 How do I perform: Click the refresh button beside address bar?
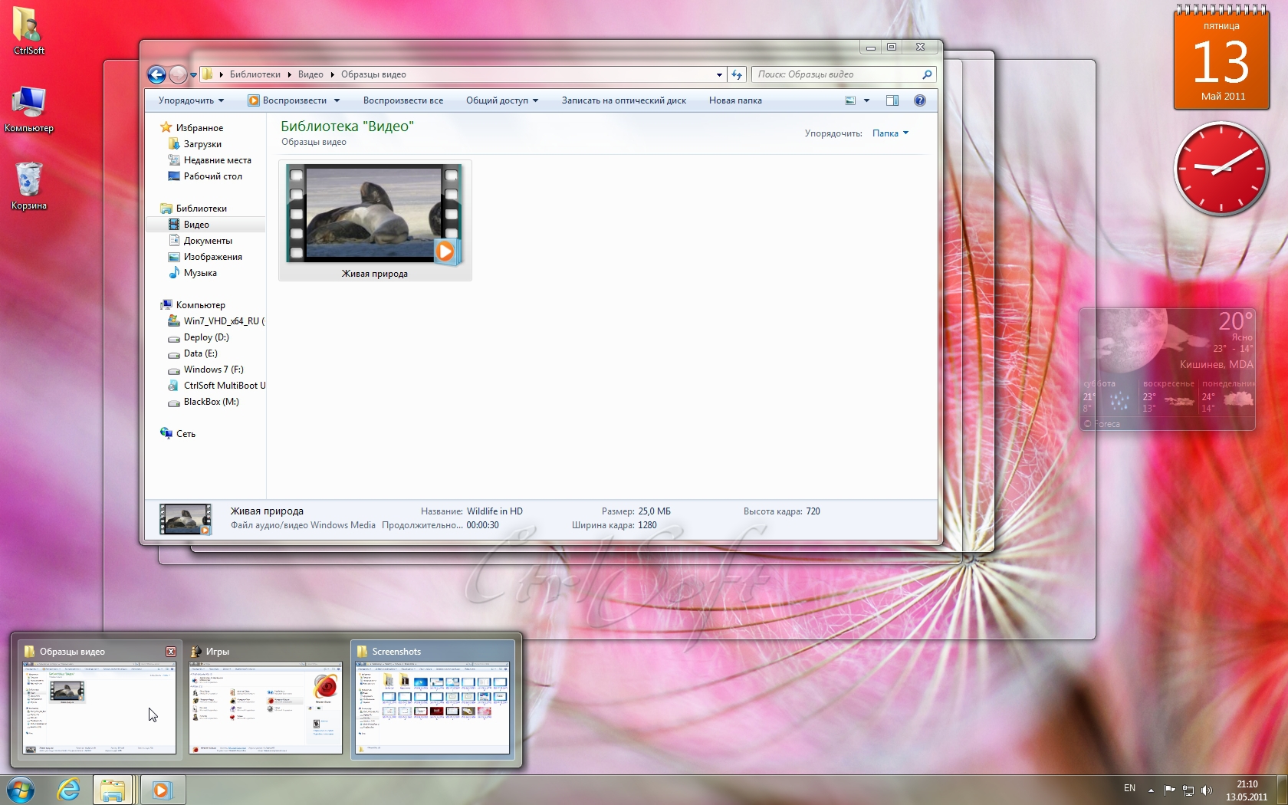click(737, 74)
